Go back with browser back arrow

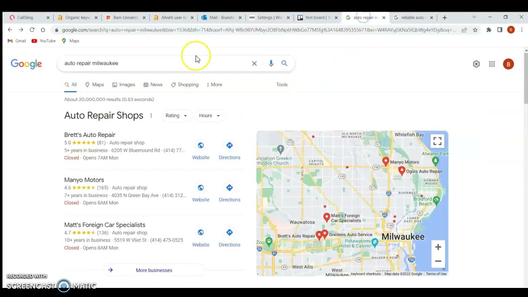point(10,30)
